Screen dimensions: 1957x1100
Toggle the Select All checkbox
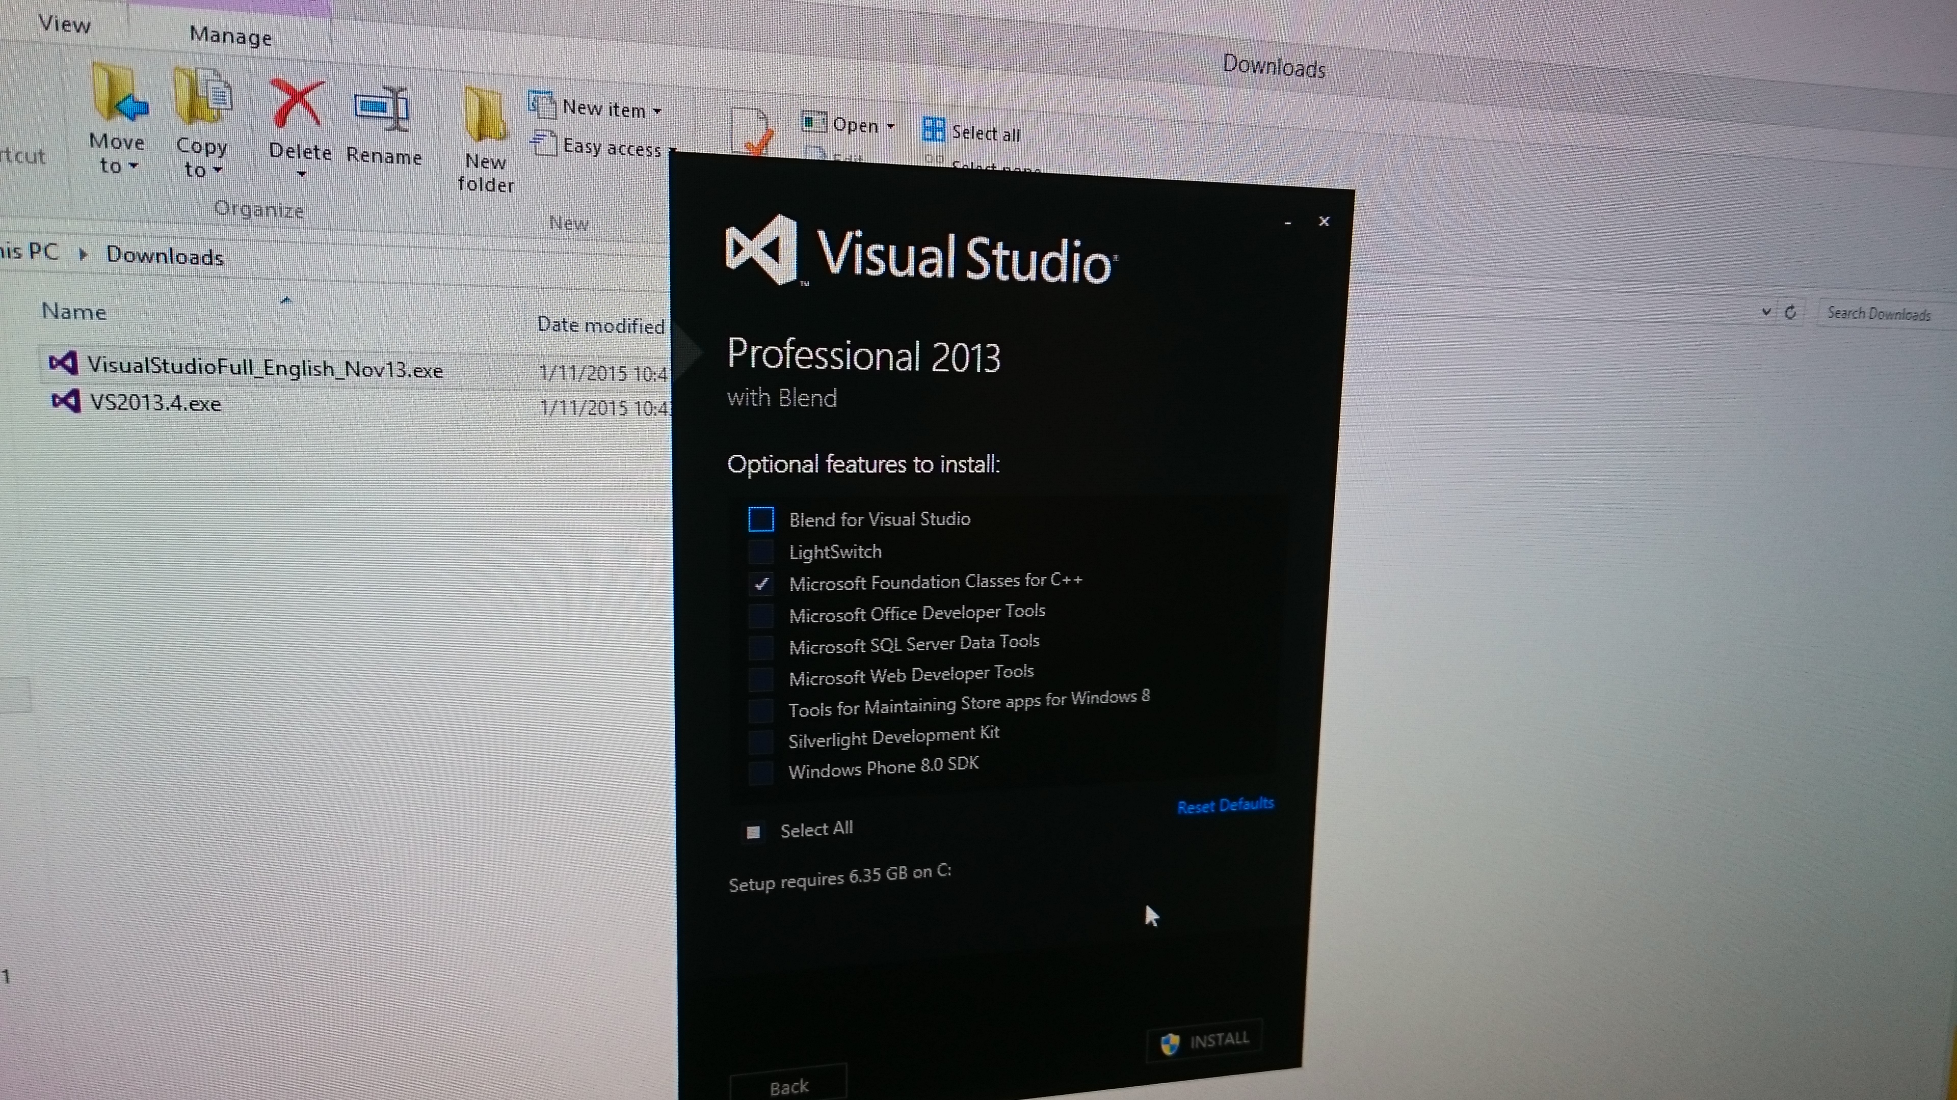pyautogui.click(x=753, y=832)
